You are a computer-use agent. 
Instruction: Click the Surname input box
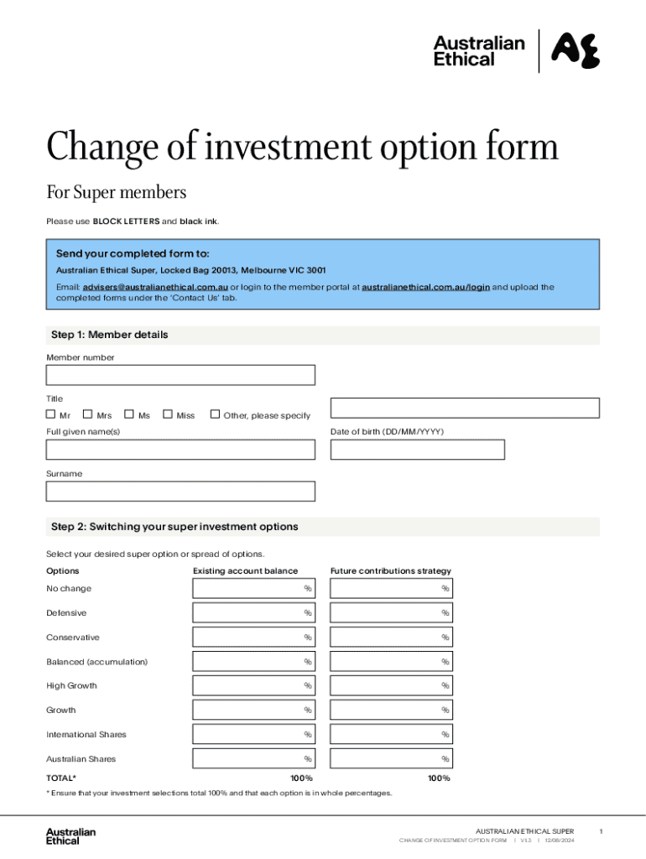pos(180,491)
